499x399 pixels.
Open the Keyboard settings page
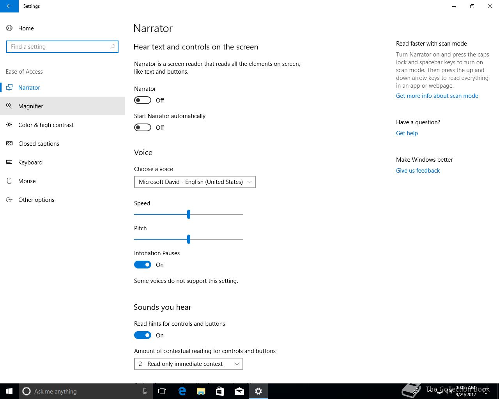[x=62, y=162]
